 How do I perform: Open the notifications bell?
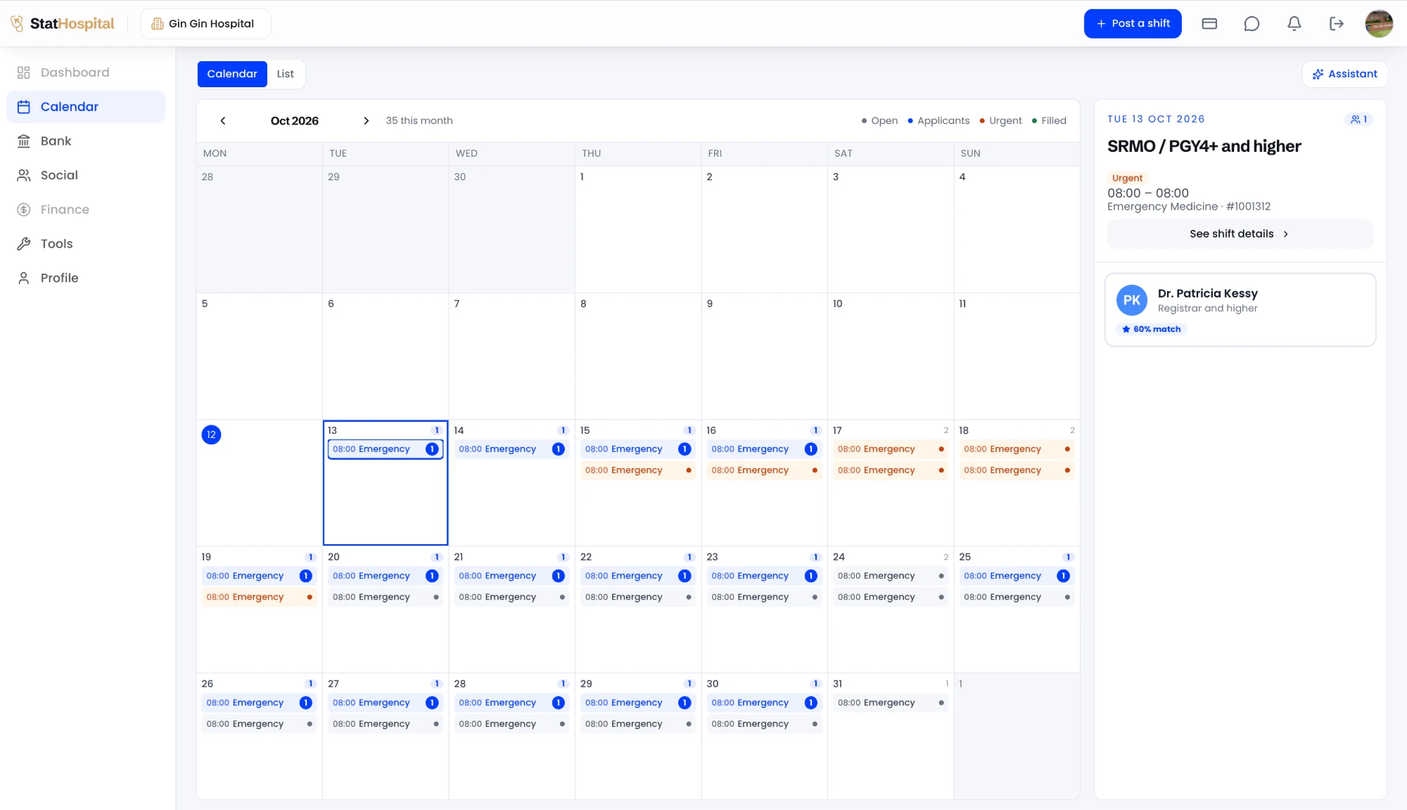point(1294,24)
